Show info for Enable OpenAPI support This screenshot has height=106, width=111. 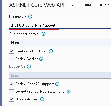coord(57,84)
